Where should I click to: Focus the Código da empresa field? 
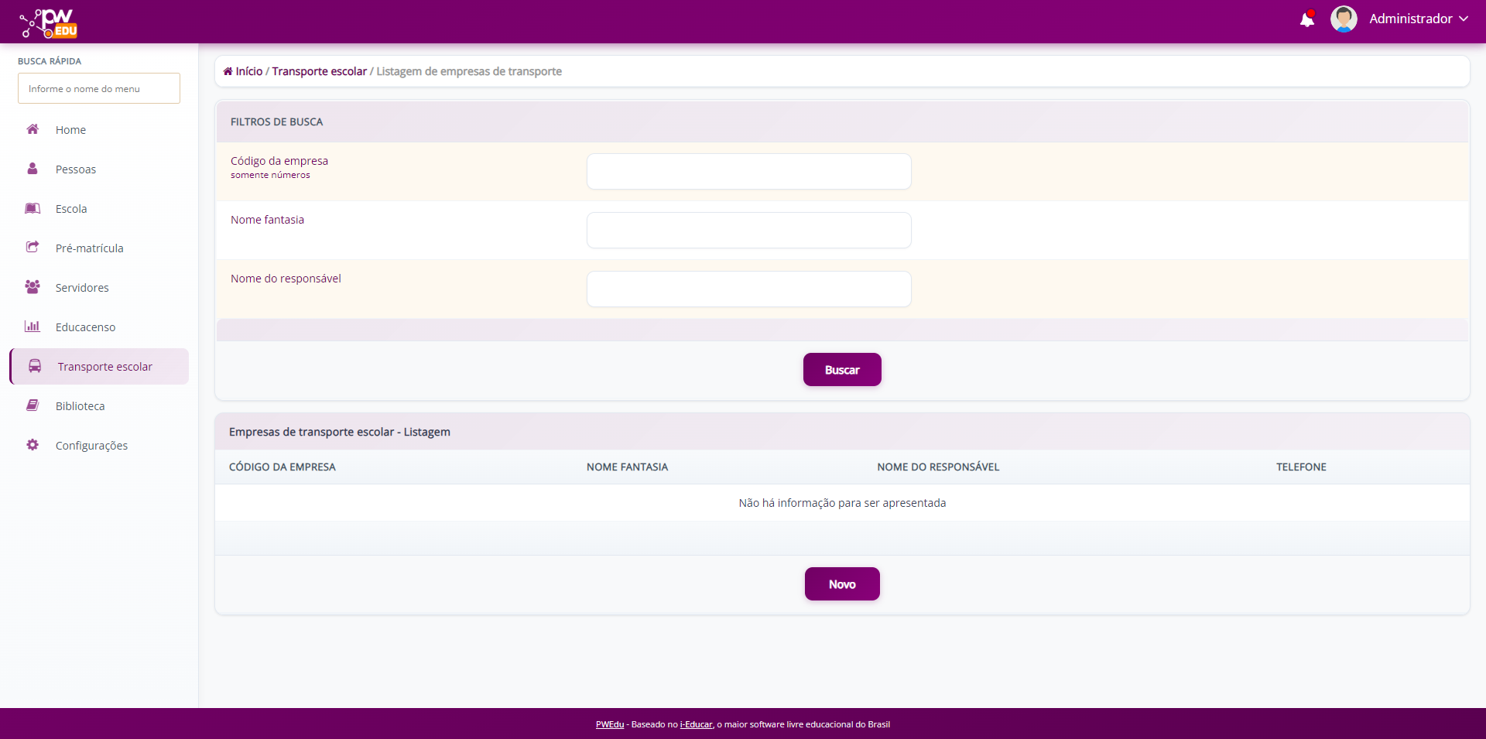click(748, 172)
